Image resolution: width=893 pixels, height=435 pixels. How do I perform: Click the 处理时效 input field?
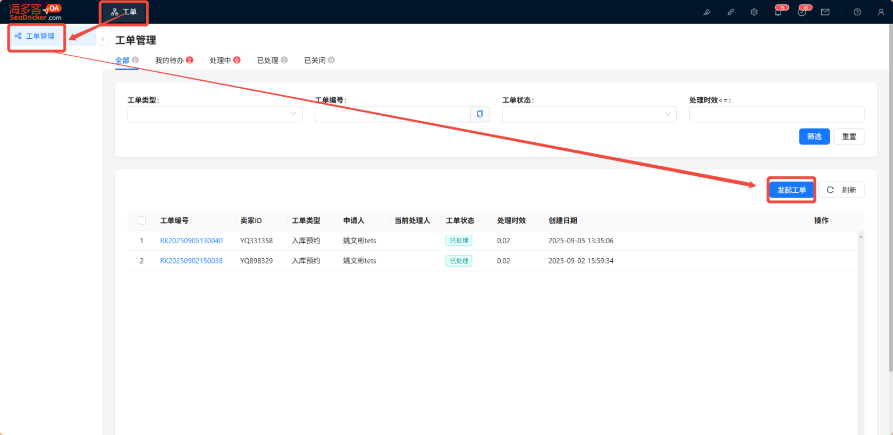click(x=776, y=114)
